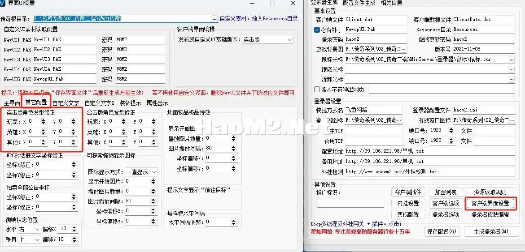This screenshot has width=525, height=252.
Task: Click 版本号 field showing 2021-11-08
Action: (483, 49)
